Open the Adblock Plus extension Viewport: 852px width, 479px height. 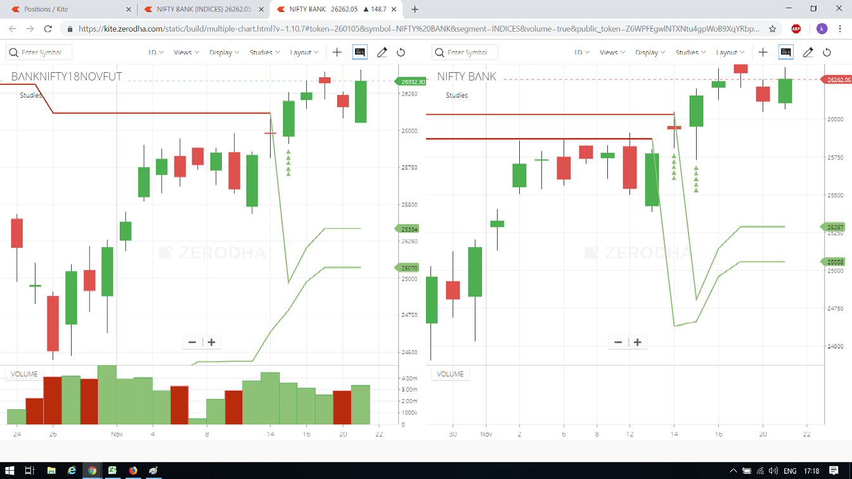(796, 29)
